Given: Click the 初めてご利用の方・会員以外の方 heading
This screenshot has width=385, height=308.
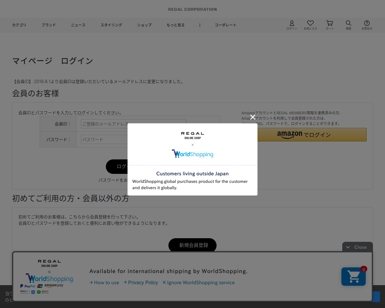Looking at the screenshot, I should [x=70, y=199].
